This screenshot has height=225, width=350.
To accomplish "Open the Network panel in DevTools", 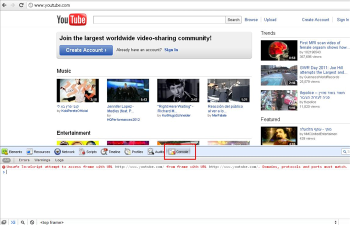I will tap(64, 152).
